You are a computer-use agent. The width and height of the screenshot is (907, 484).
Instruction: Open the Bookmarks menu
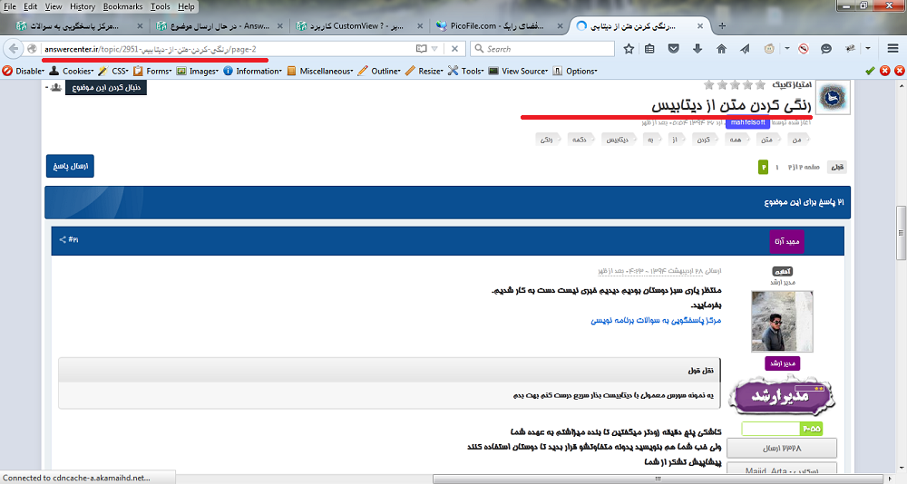point(122,6)
